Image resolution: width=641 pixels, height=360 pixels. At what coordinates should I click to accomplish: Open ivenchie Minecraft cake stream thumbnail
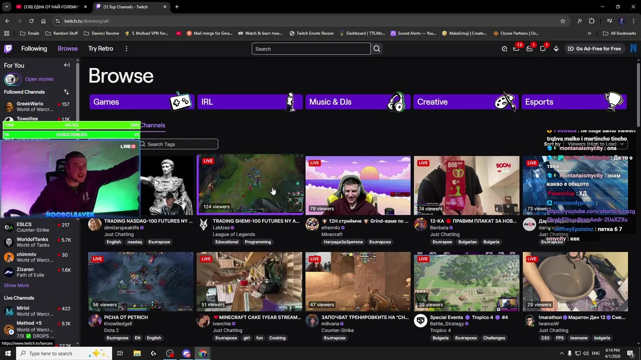pyautogui.click(x=249, y=281)
